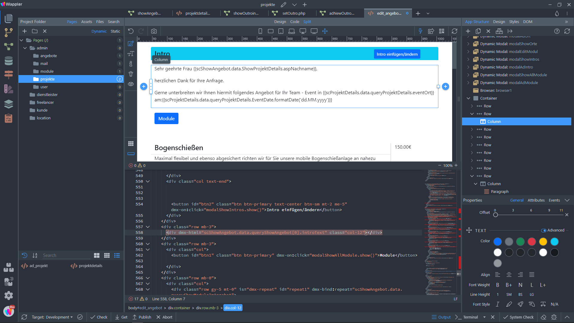
Task: Open the database manager sidebar icon
Action: 9,61
